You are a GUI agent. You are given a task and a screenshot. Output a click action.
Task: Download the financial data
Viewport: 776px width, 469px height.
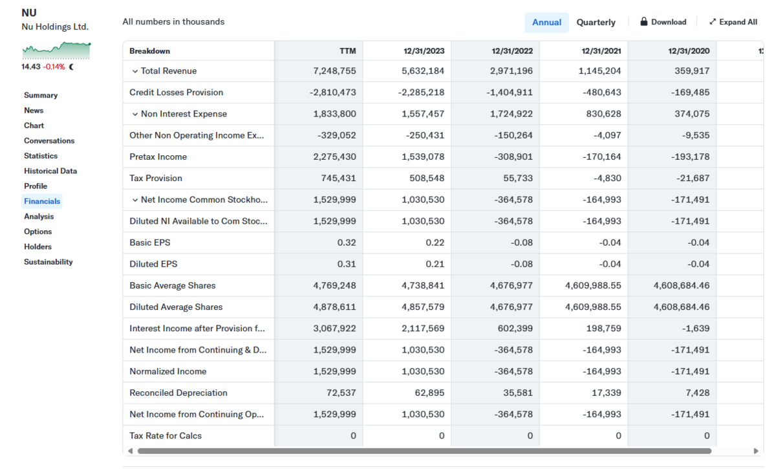663,22
